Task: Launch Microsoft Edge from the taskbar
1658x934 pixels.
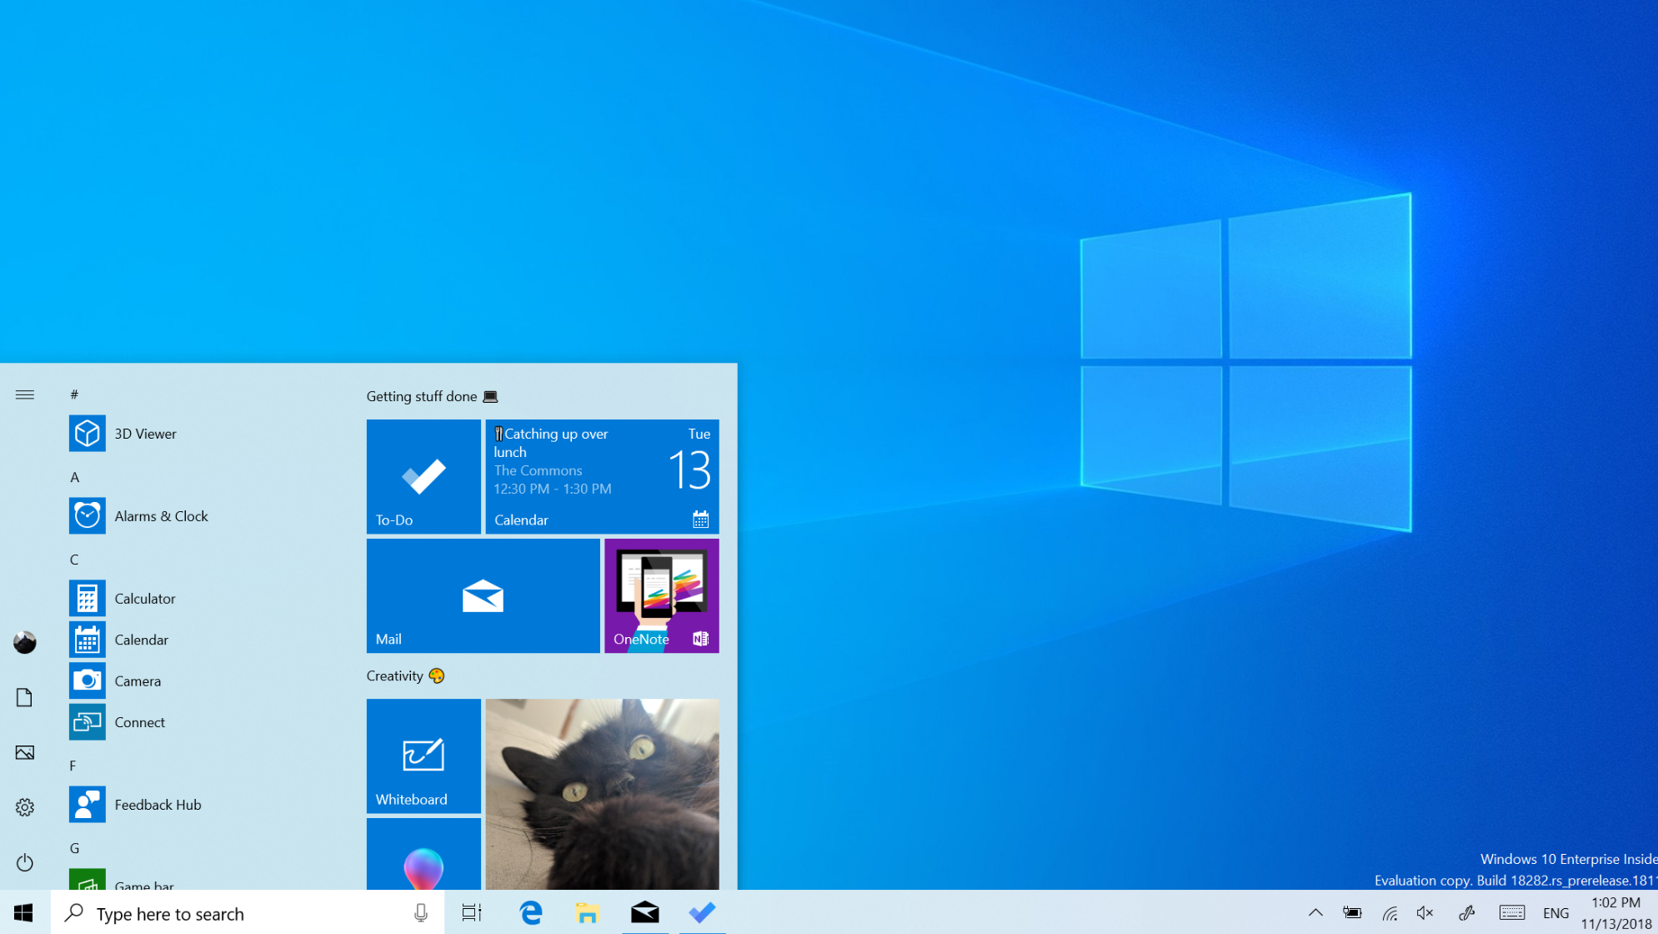Action: (529, 913)
